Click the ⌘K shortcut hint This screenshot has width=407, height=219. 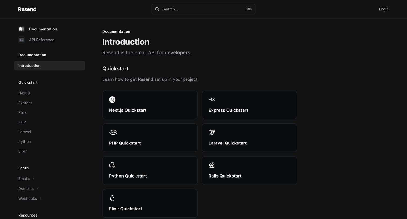click(x=249, y=9)
